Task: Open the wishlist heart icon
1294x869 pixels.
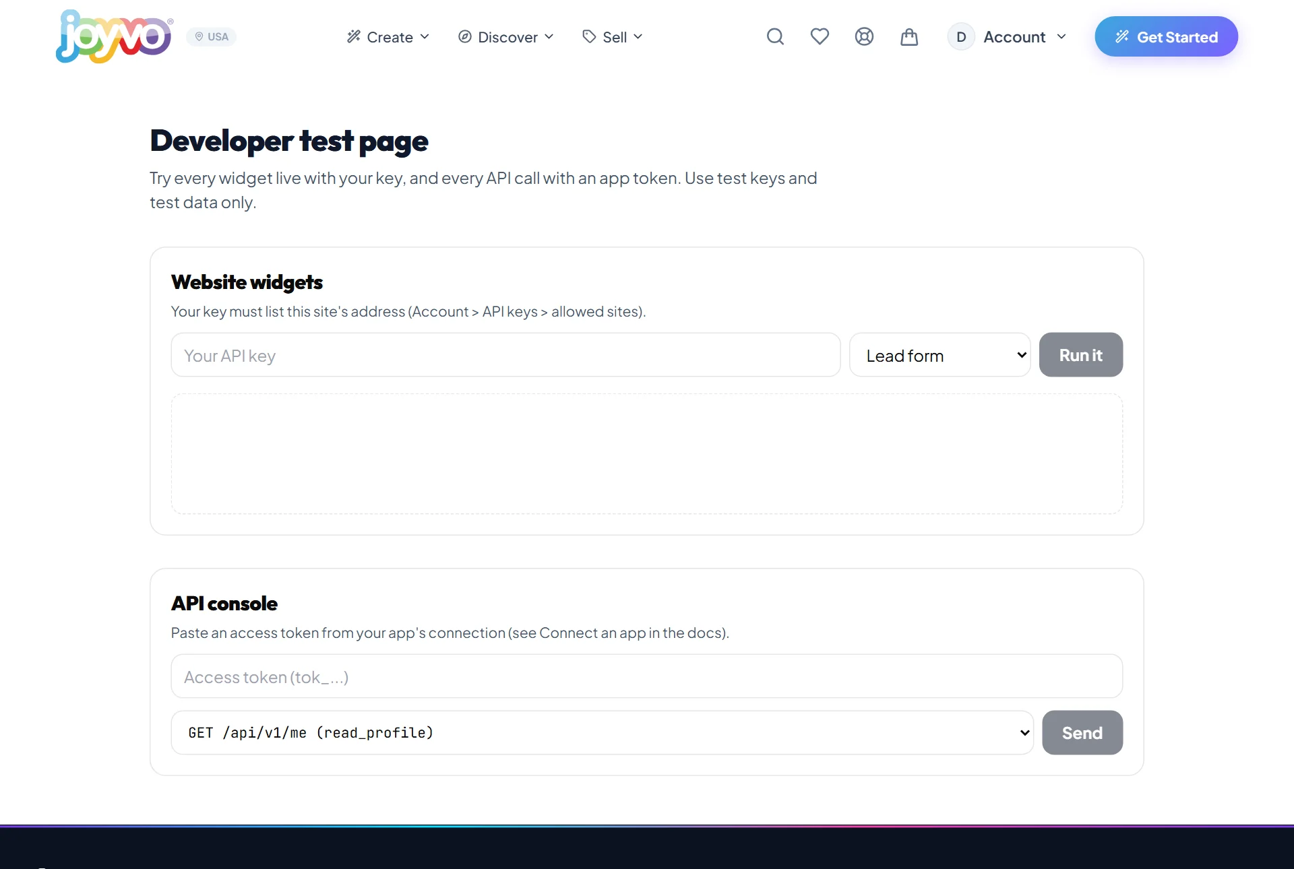Action: tap(820, 36)
